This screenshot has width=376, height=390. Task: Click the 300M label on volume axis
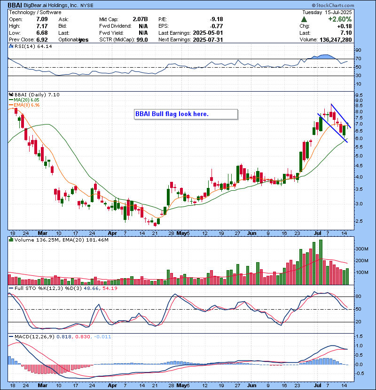(x=362, y=249)
